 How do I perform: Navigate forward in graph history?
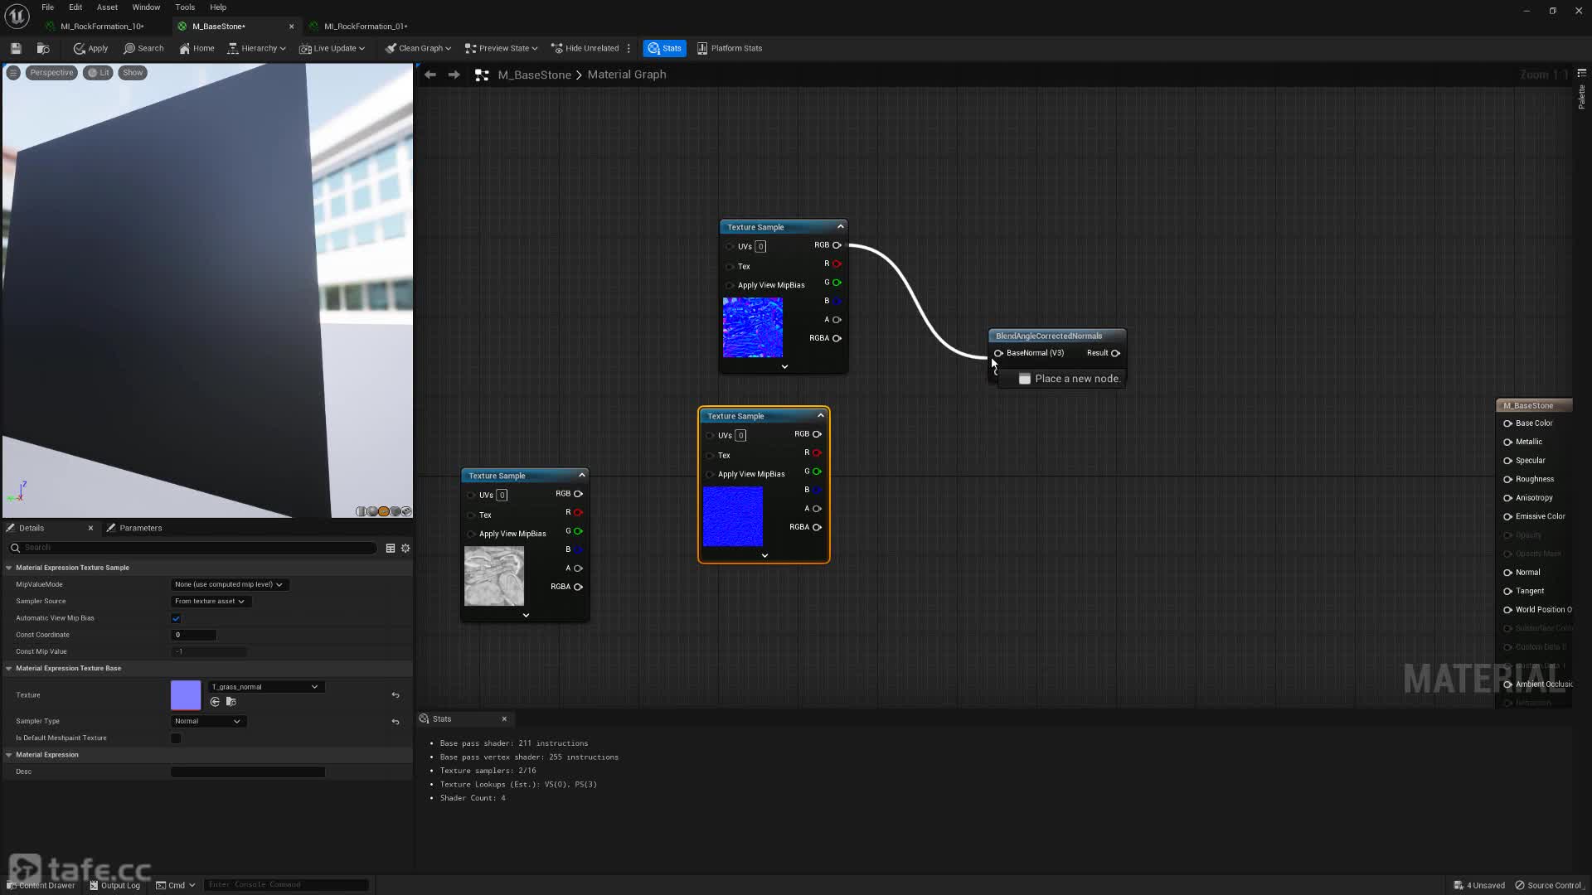454,75
